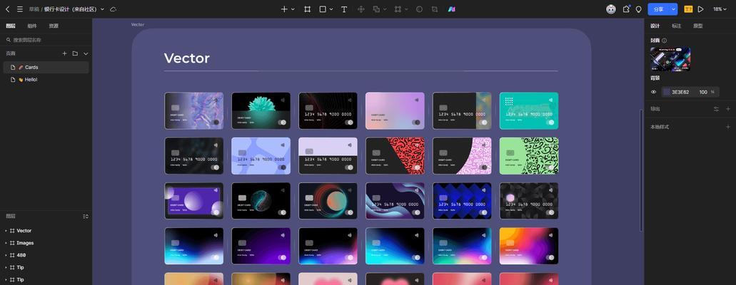Open the plugins puzzle icon
The image size is (736, 285).
click(626, 9)
